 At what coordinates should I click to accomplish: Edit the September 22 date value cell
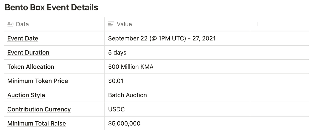162,39
